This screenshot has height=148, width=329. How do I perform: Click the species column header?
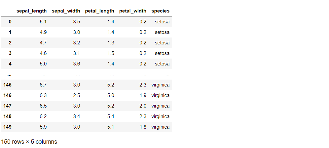tap(160, 11)
